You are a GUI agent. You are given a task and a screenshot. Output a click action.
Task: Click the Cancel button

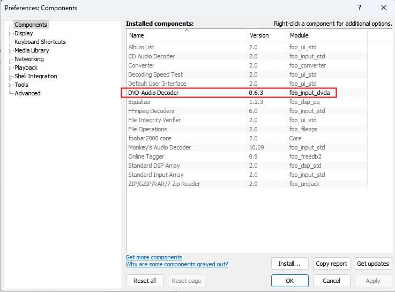point(332,281)
